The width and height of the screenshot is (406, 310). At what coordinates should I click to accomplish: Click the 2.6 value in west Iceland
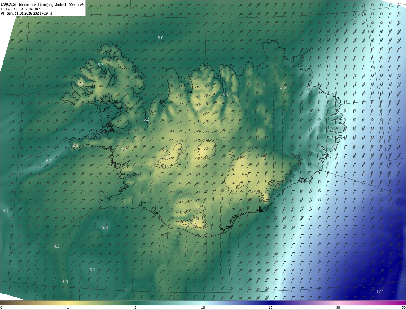coord(124,150)
